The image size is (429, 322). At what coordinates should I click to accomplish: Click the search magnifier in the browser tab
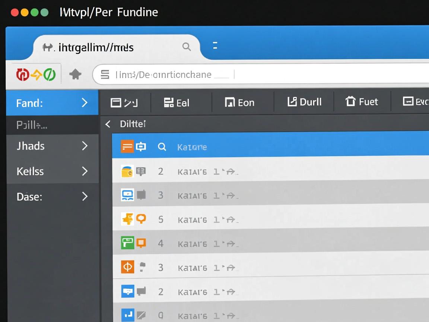(x=187, y=47)
